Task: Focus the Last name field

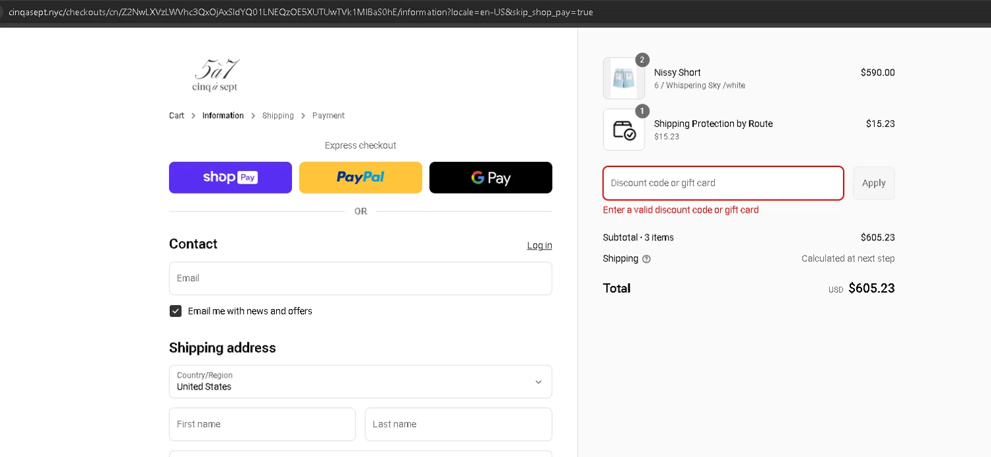Action: point(459,424)
